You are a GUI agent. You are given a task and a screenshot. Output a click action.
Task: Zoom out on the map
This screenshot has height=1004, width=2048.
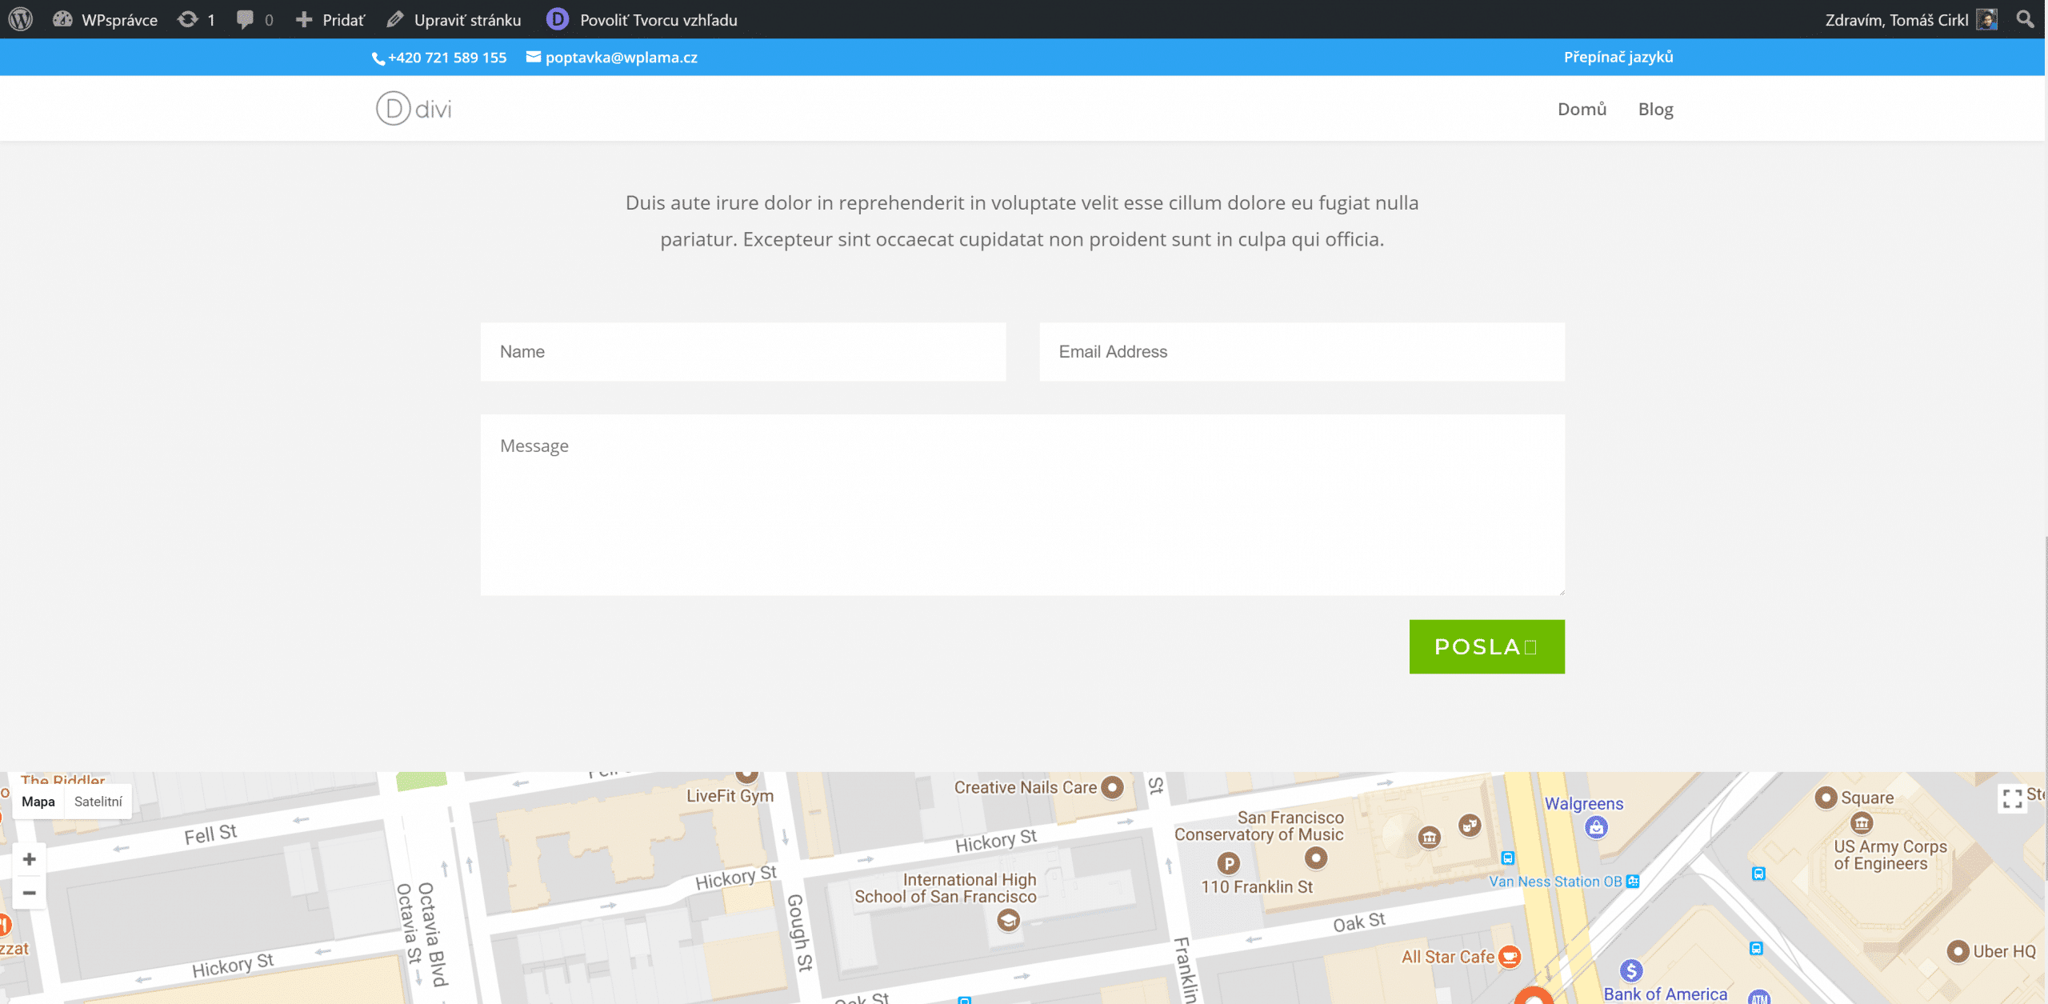pos(30,892)
